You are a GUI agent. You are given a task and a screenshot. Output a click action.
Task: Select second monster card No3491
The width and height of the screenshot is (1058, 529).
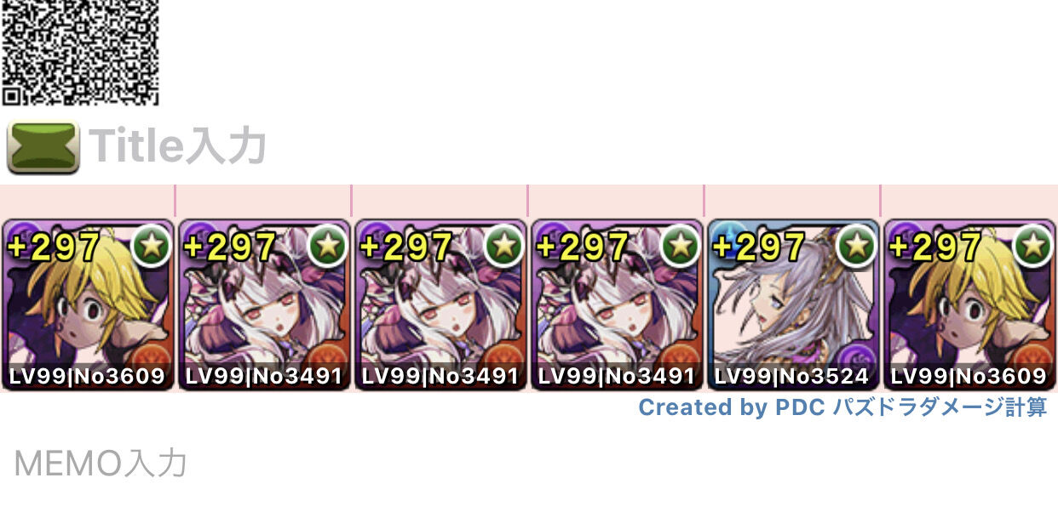point(264,305)
